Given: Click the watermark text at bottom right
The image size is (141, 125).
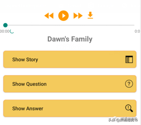Looking at the screenshot, I should point(123,120).
